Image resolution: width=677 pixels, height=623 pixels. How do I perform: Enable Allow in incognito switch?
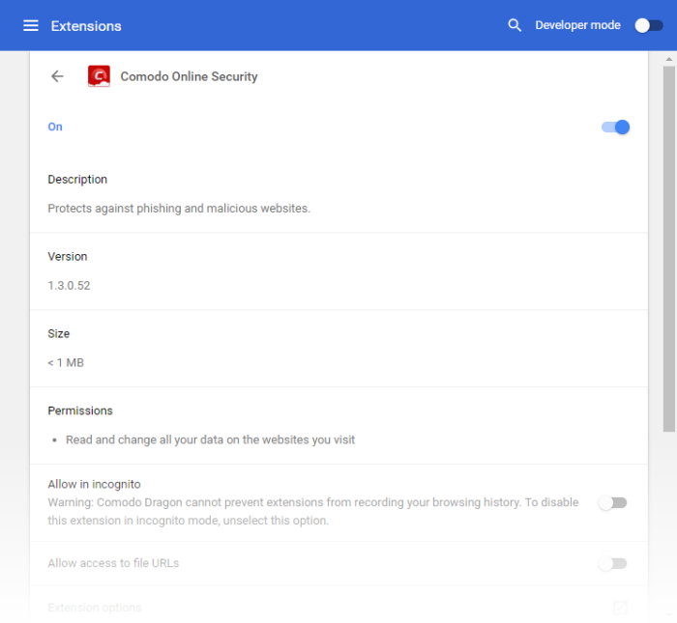[x=612, y=502]
